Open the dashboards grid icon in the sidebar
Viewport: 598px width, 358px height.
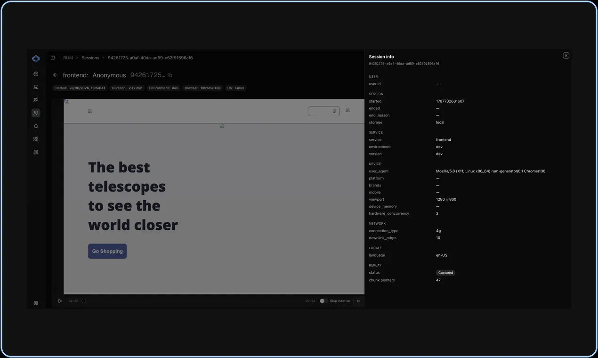pos(36,139)
